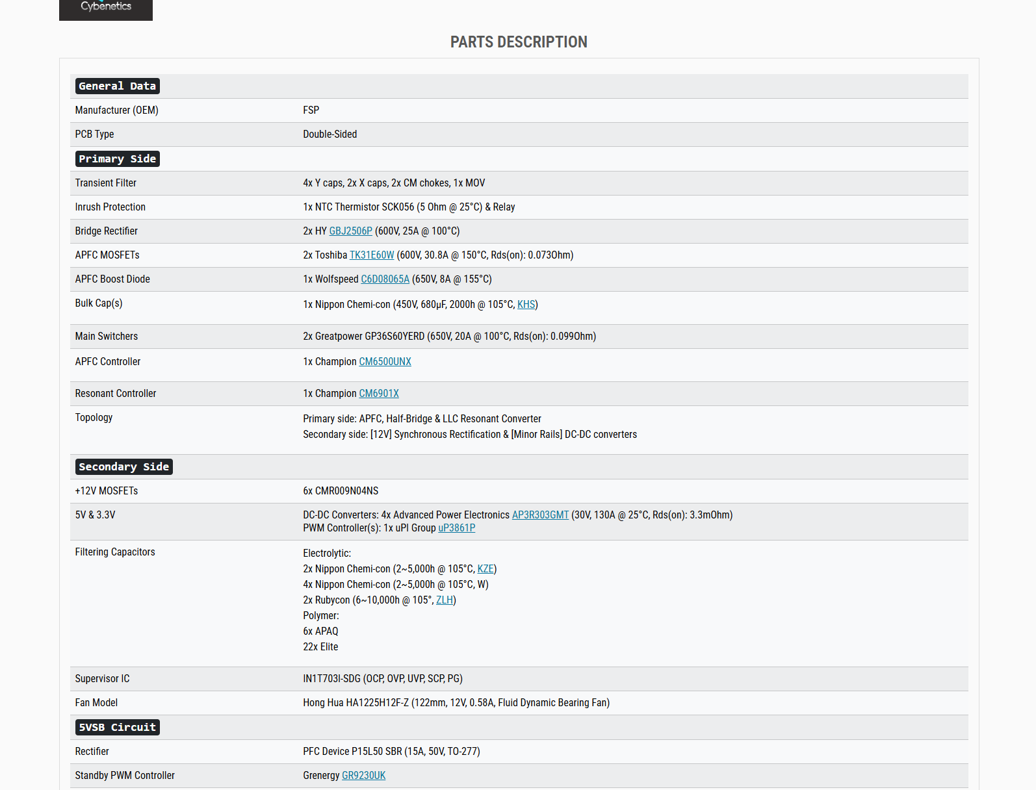Screen dimensions: 1036x790
Task: Click the Bridge Rectifier row label
Action: 106,231
